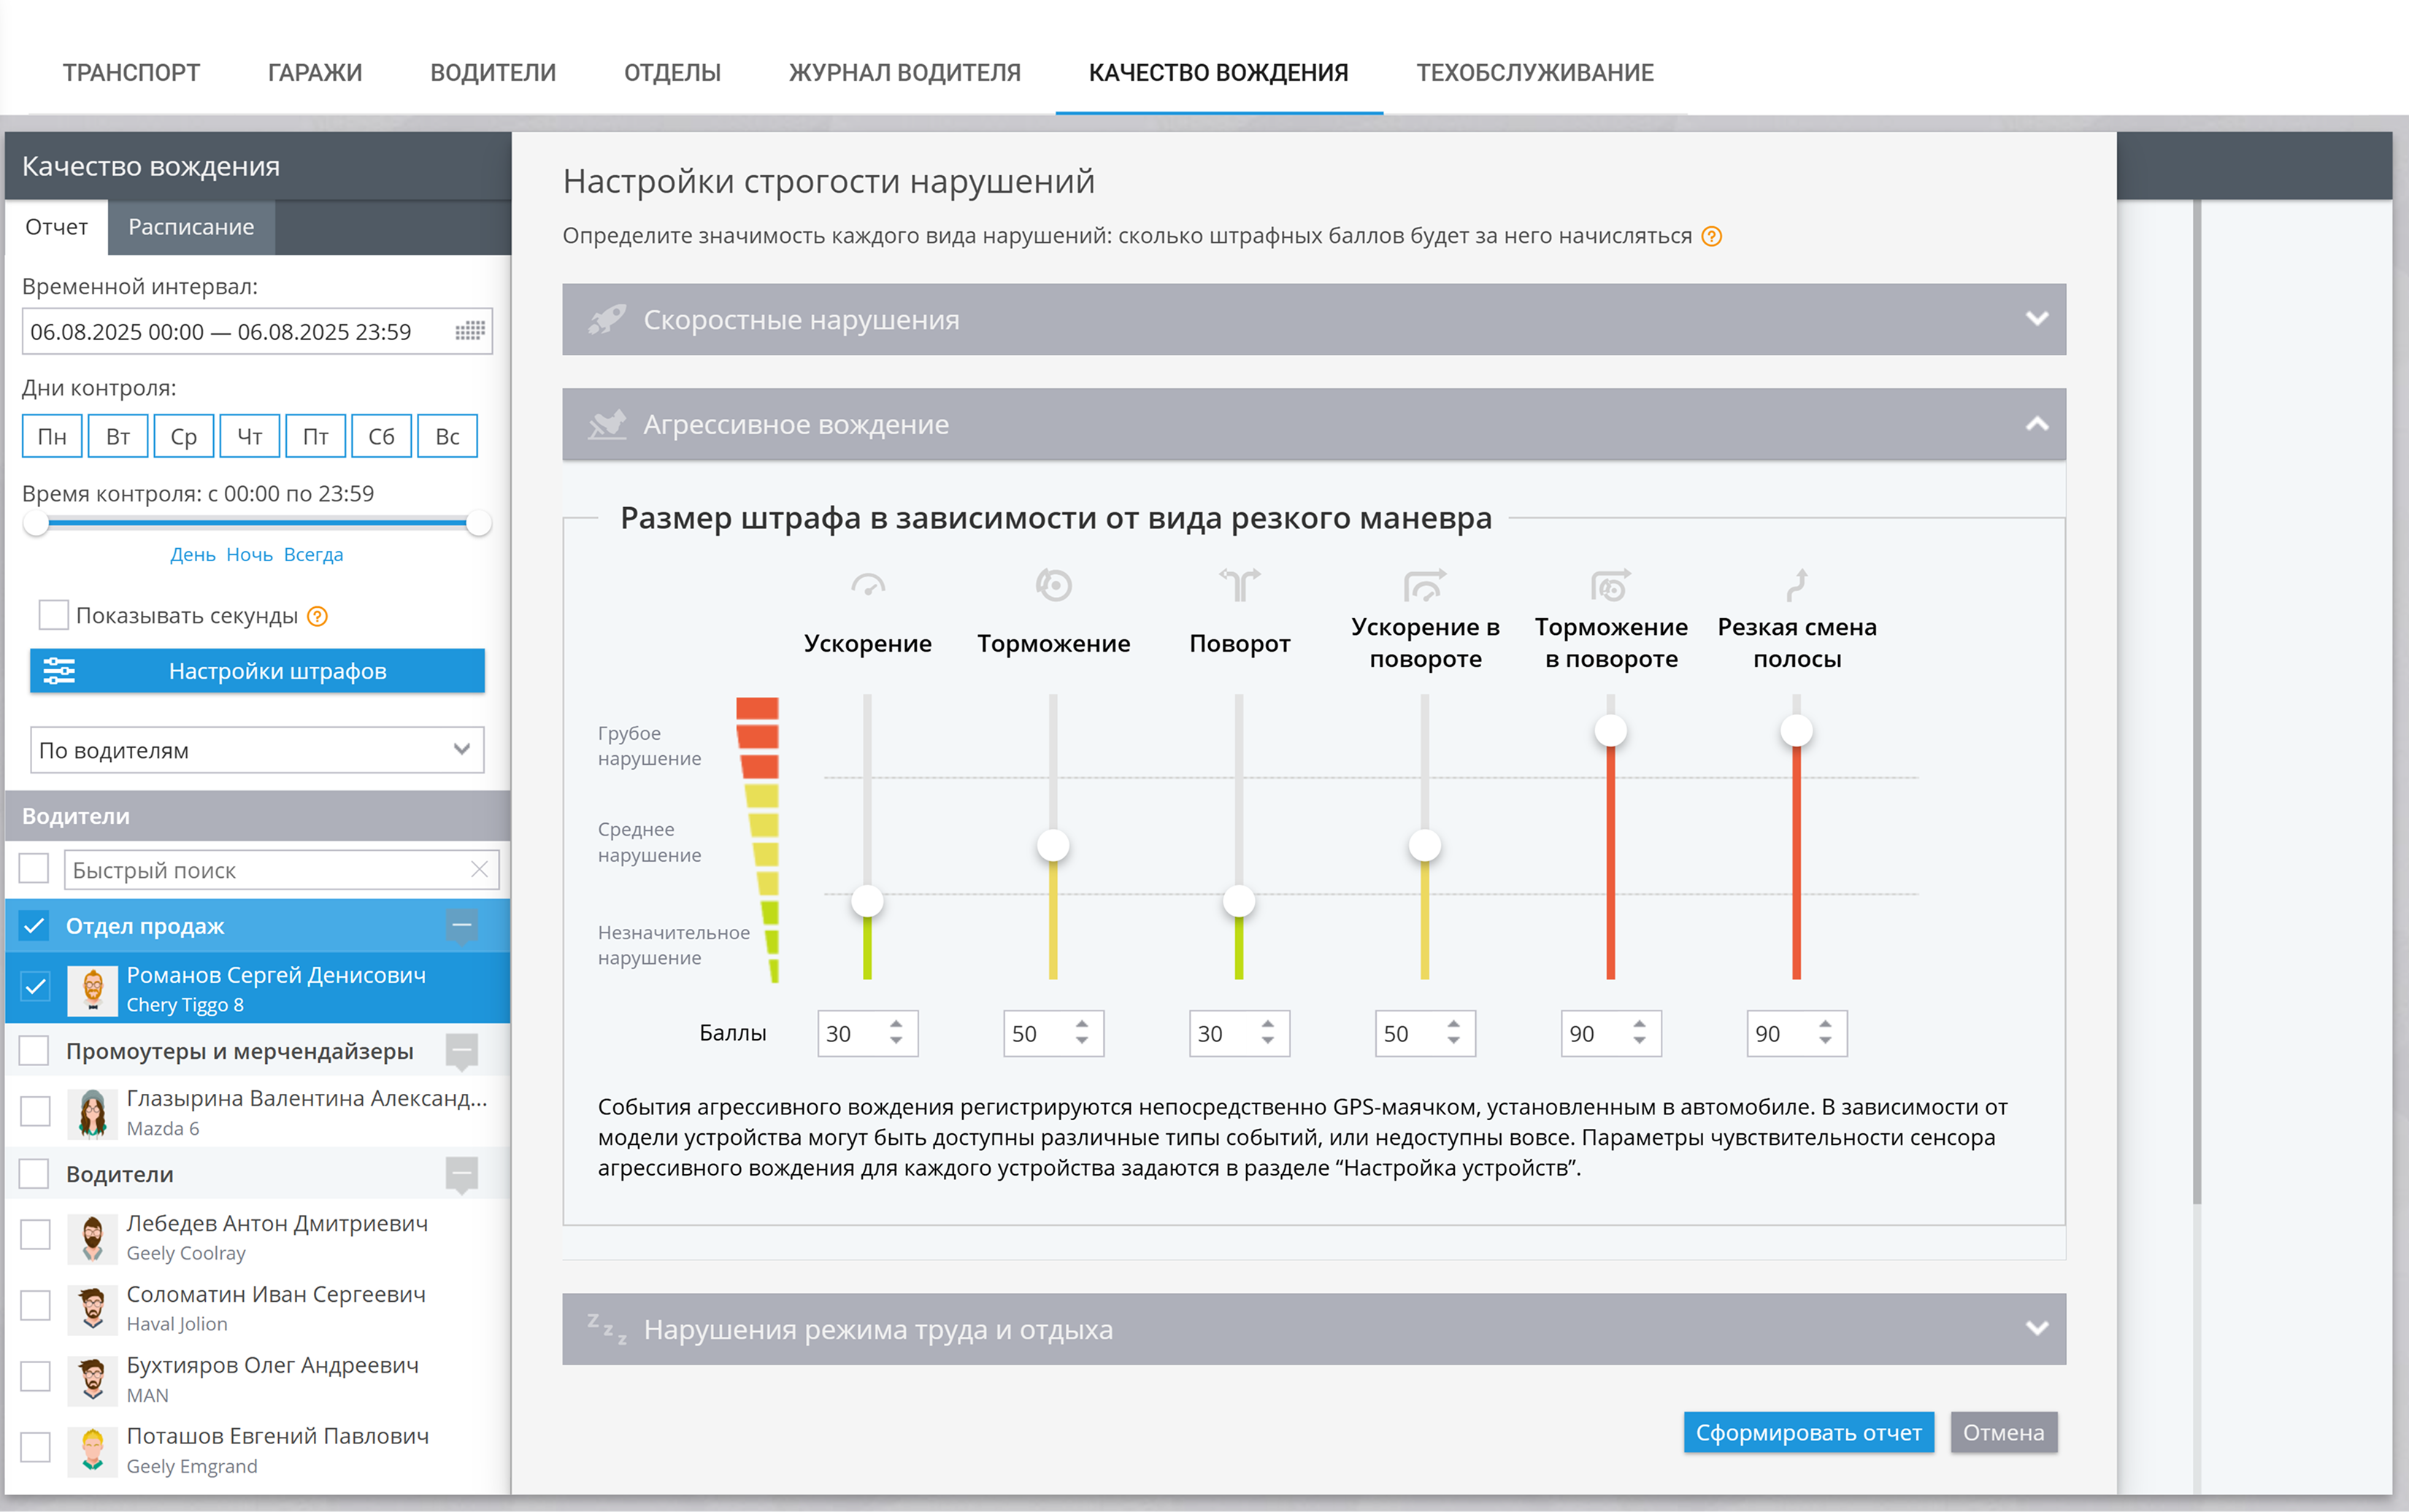Click the Торможение brake icon
Viewport: 2409px width, 1512px height.
1053,584
